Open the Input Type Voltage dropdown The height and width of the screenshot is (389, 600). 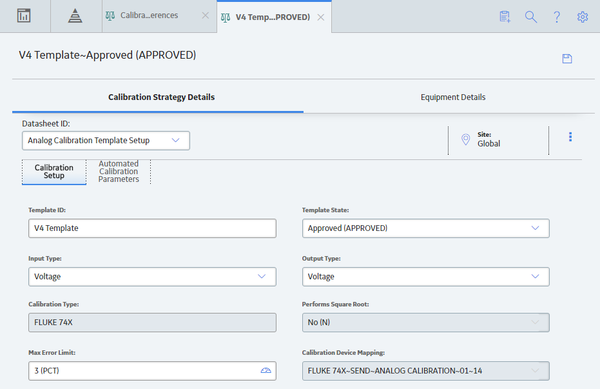(x=152, y=277)
